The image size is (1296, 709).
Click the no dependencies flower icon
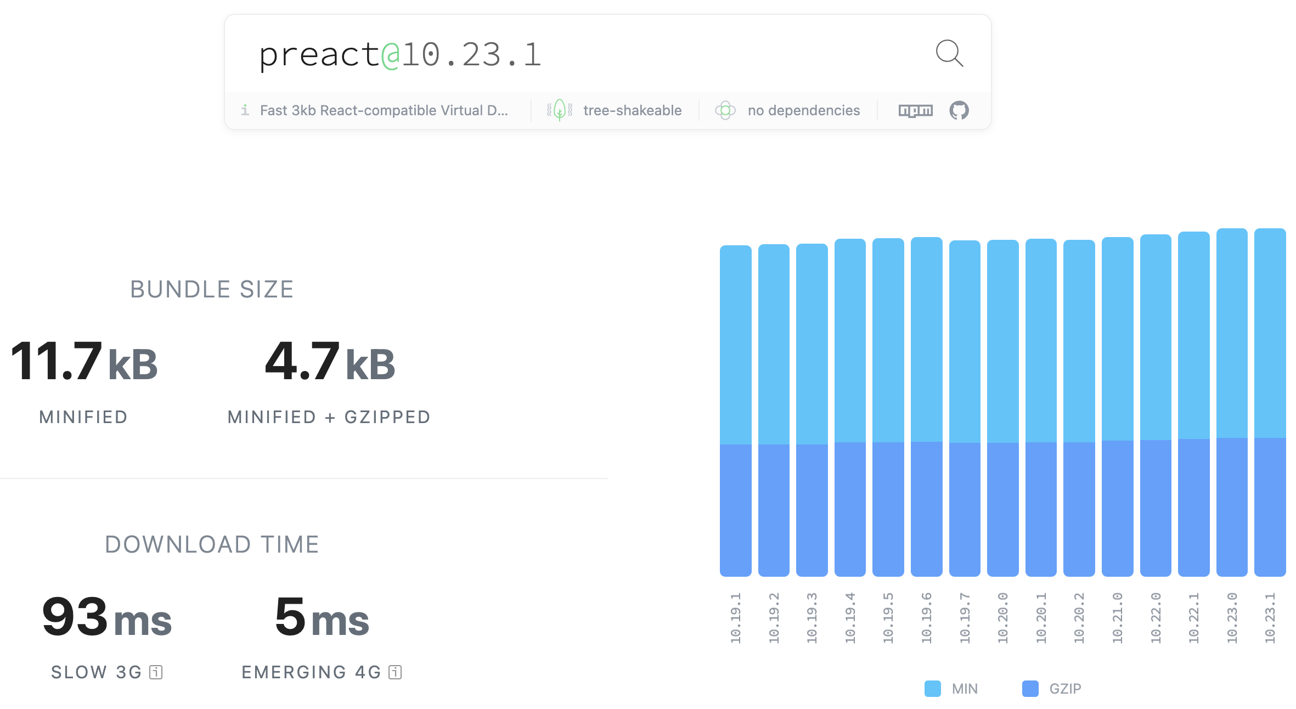725,110
